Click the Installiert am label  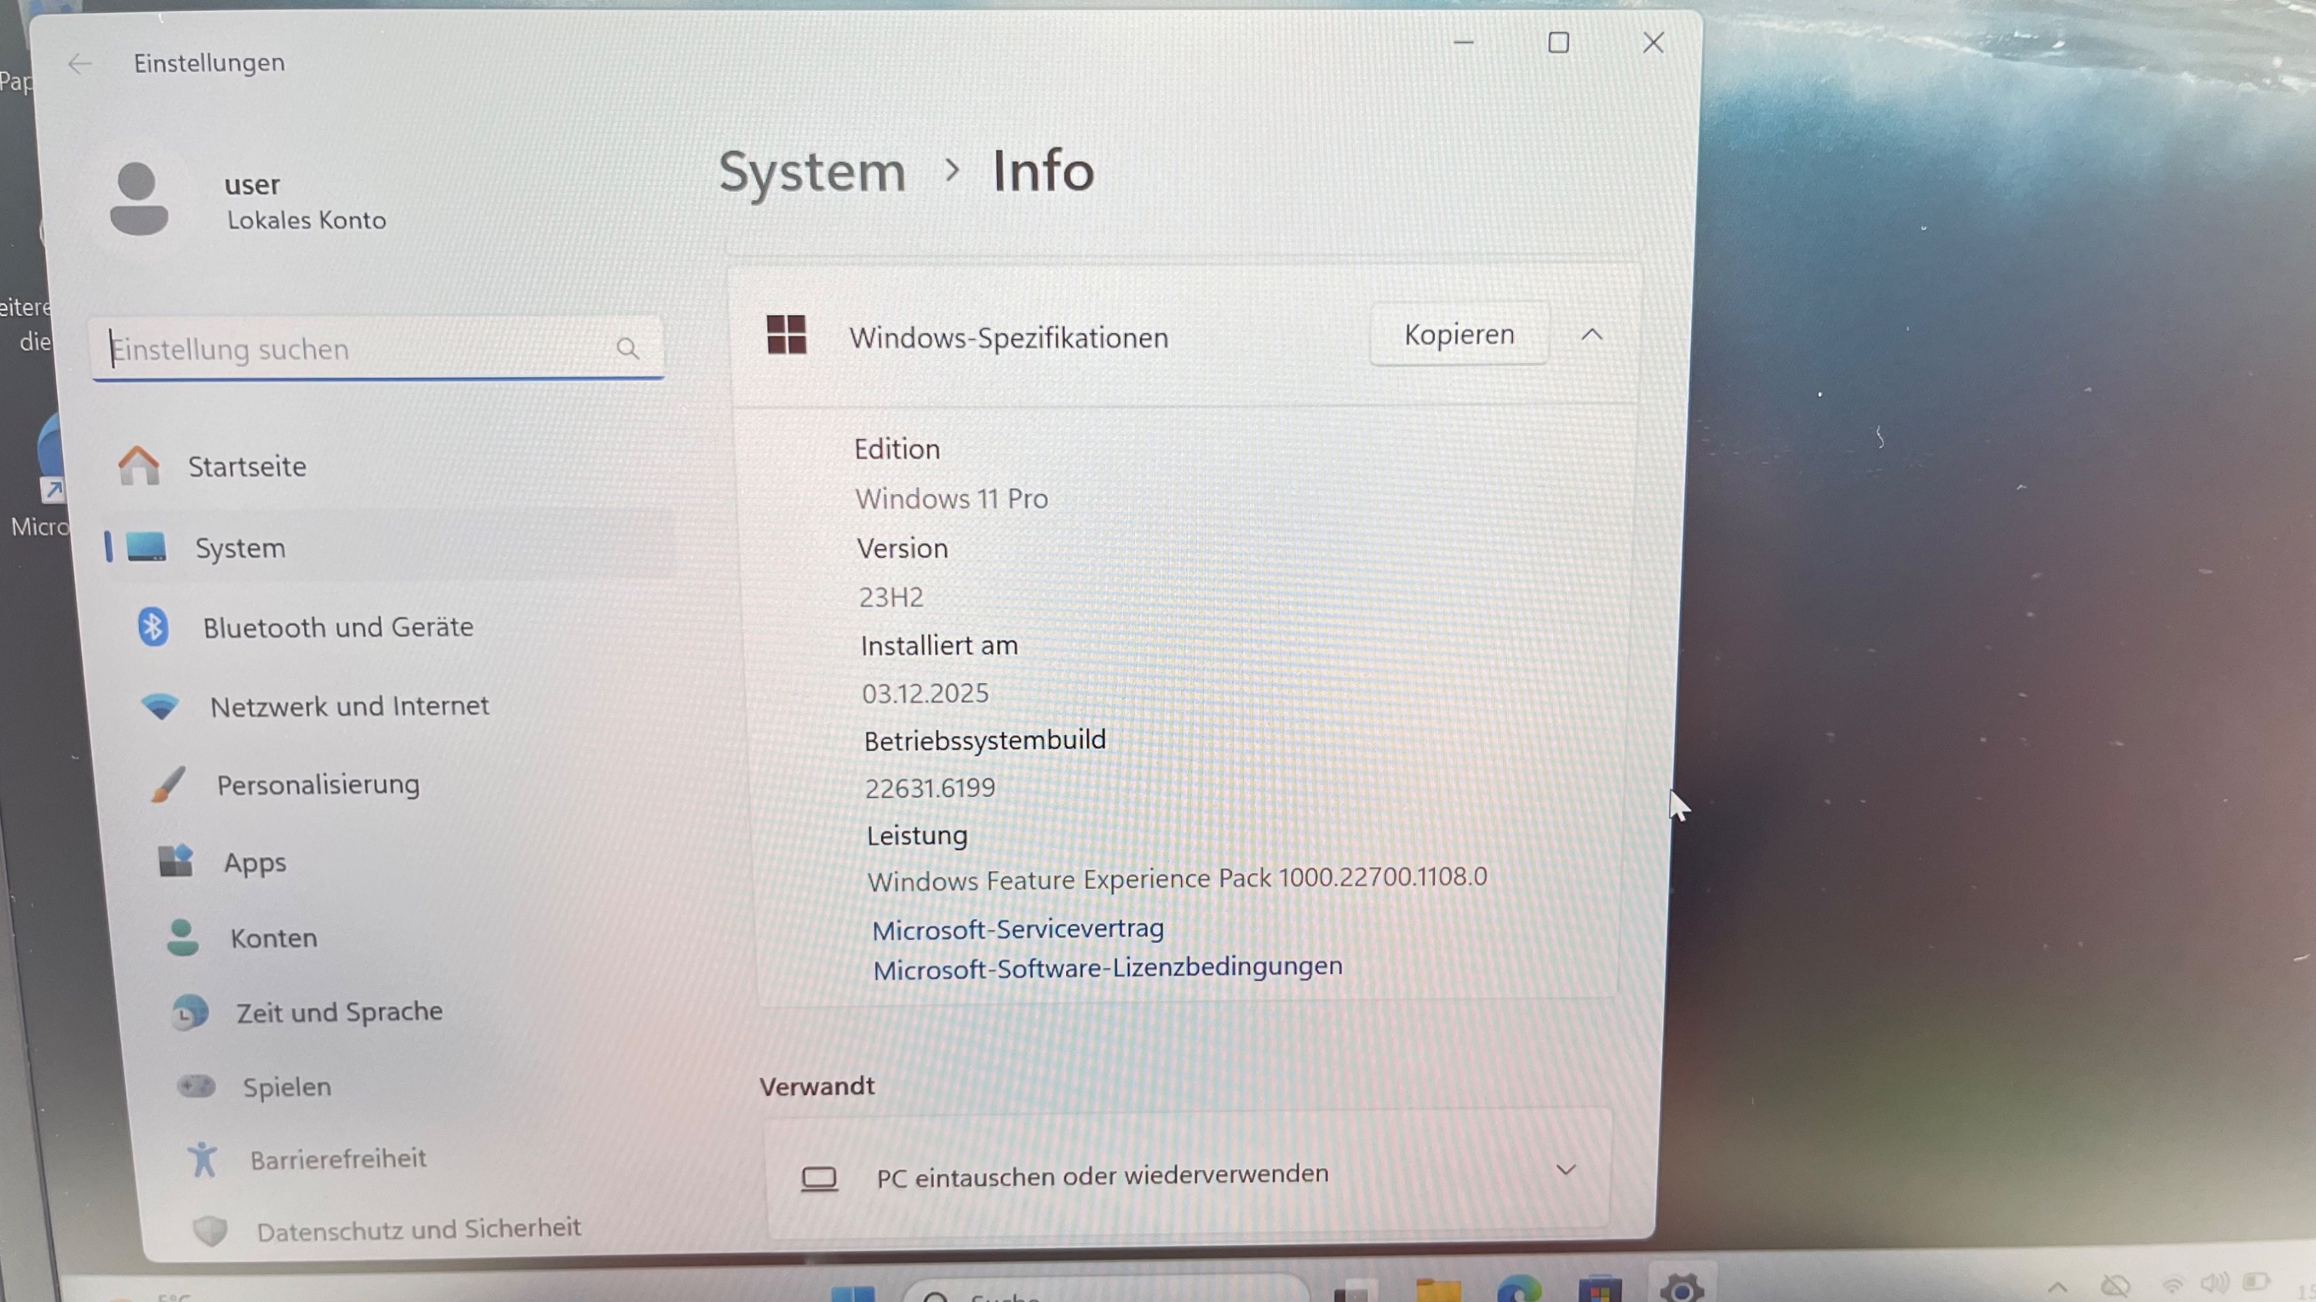(938, 645)
